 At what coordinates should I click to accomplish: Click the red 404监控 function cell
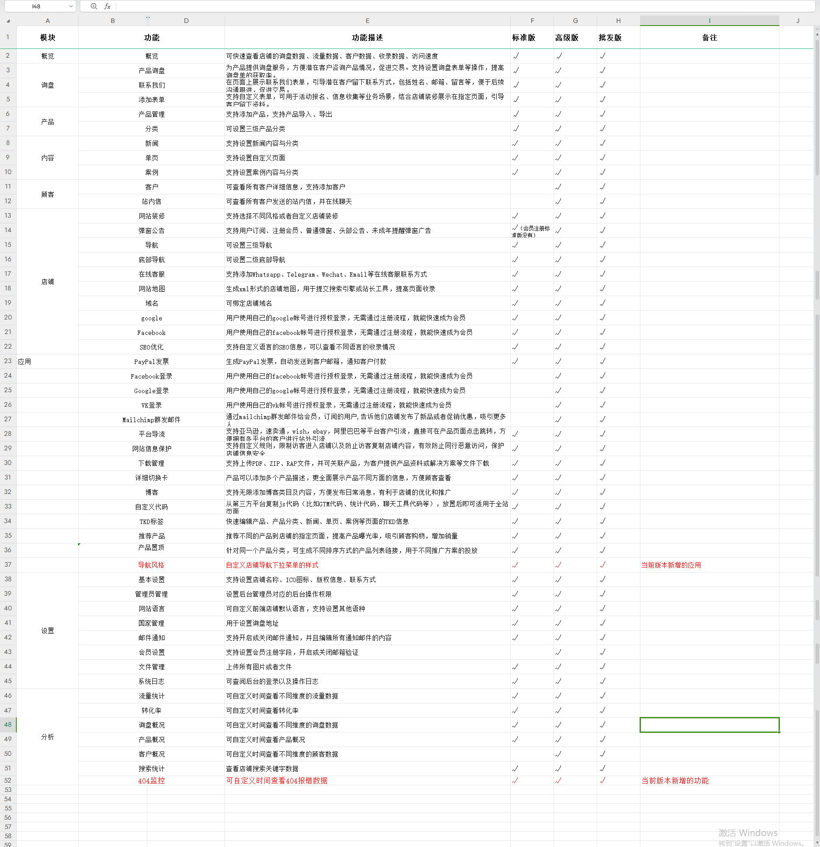pyautogui.click(x=151, y=780)
